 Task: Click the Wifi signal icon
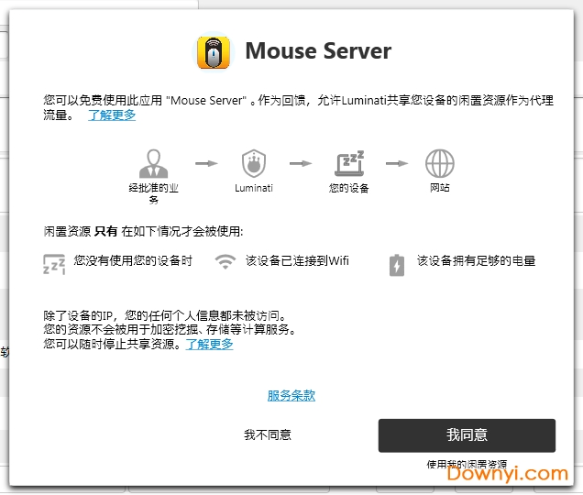[225, 261]
